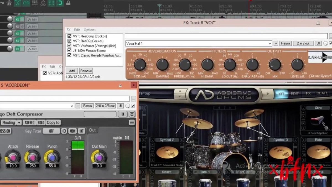Click the ripple editing toolbar icon
This screenshot has width=332, height=187.
click(35, 3)
